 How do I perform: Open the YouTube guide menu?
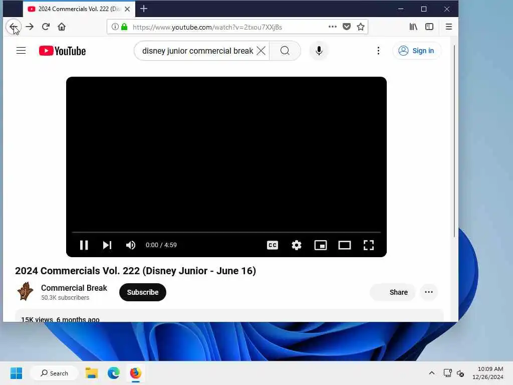coord(21,51)
